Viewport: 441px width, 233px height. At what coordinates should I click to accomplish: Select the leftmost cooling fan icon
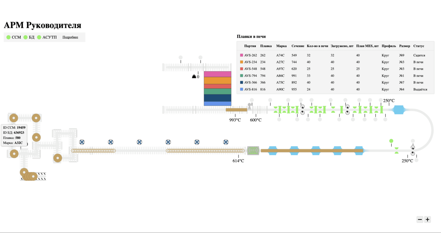click(x=82, y=142)
